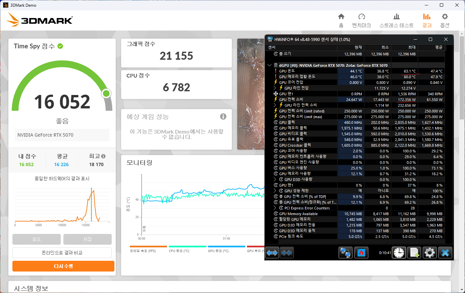Click HWiNFO logging file icon
The height and width of the screenshot is (293, 465).
click(414, 253)
